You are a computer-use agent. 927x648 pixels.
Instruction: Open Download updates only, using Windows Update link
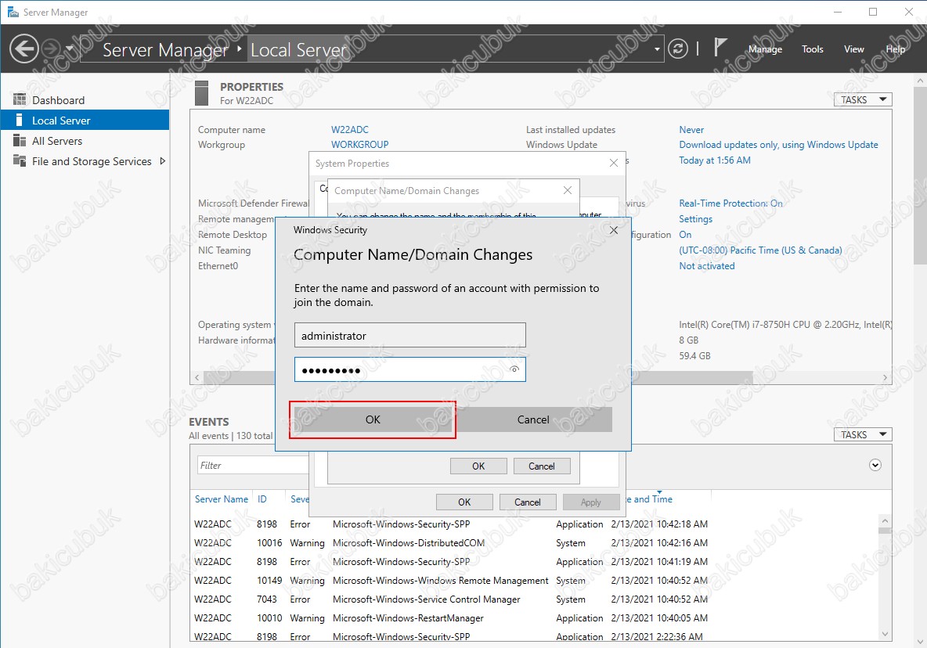coord(778,145)
